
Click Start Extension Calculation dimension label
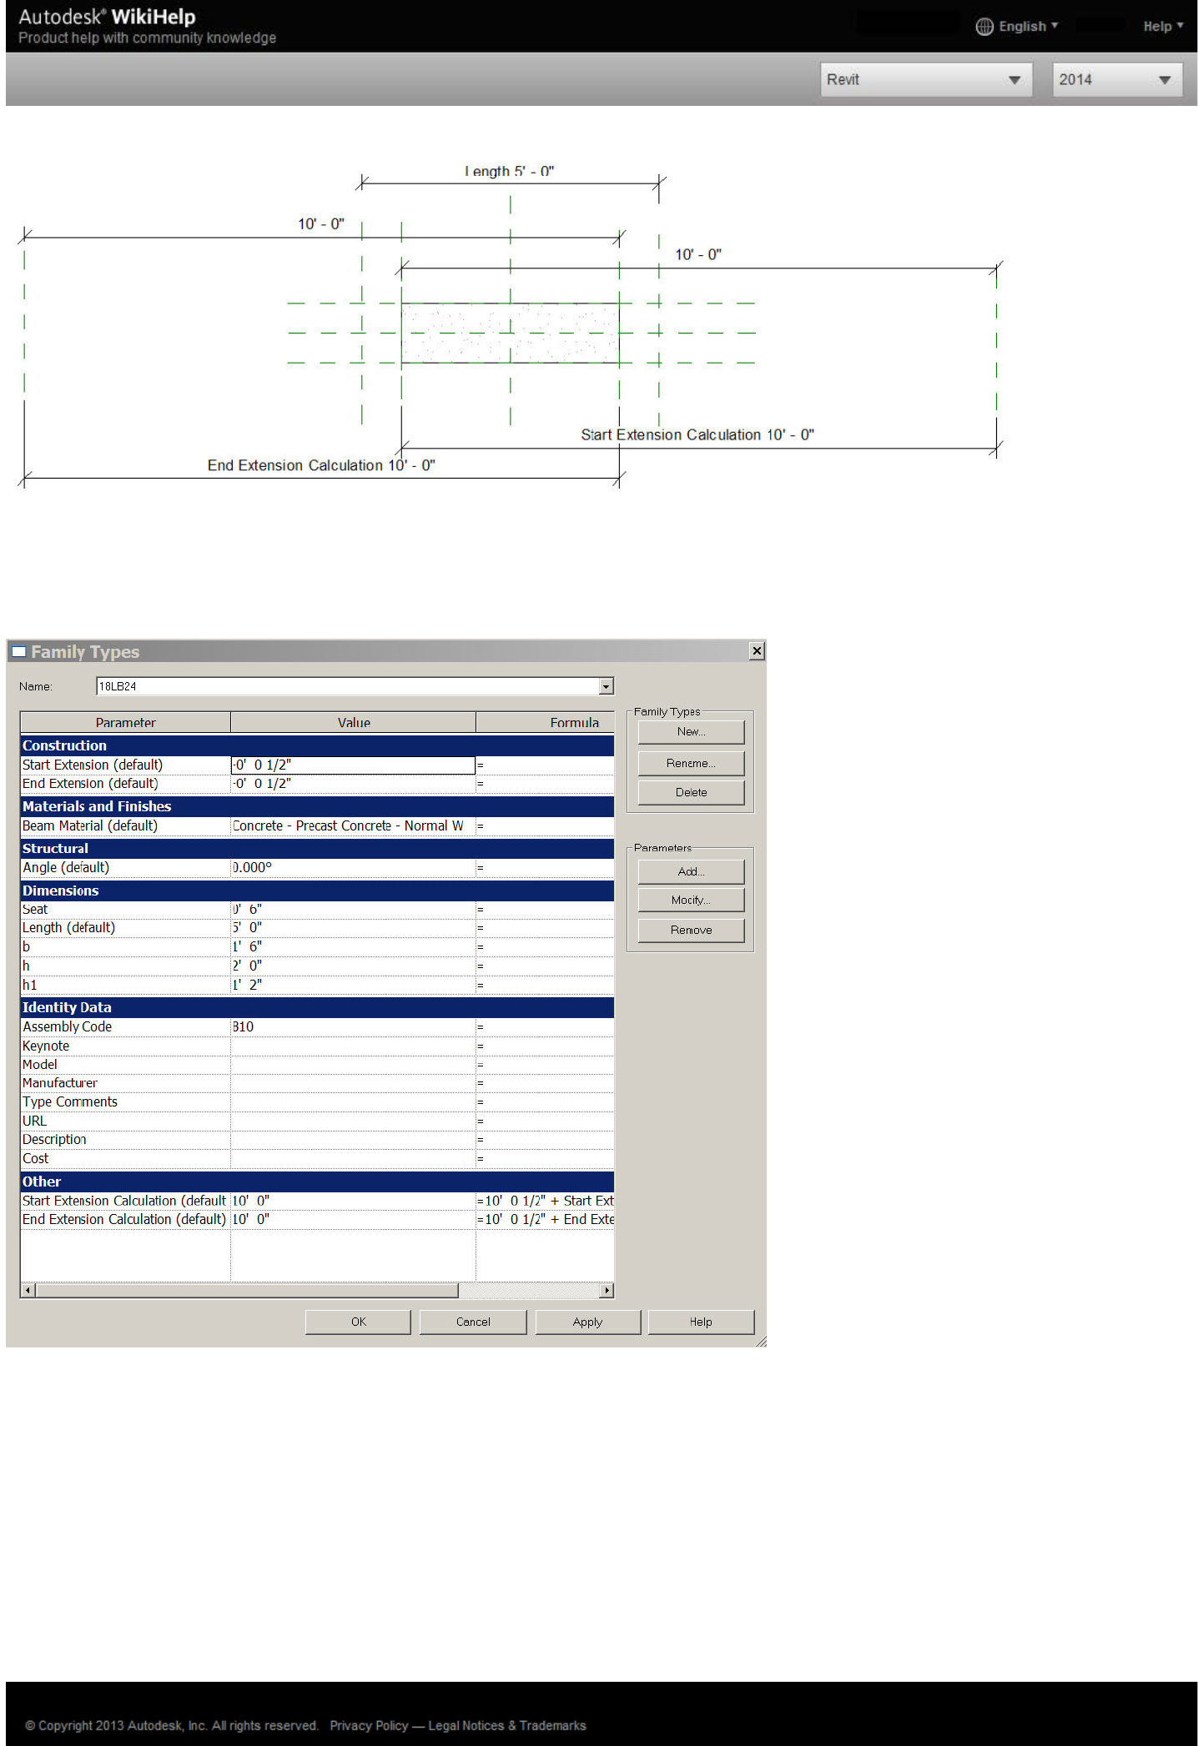point(697,435)
